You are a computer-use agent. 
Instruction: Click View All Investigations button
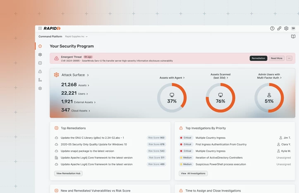pos(194,174)
